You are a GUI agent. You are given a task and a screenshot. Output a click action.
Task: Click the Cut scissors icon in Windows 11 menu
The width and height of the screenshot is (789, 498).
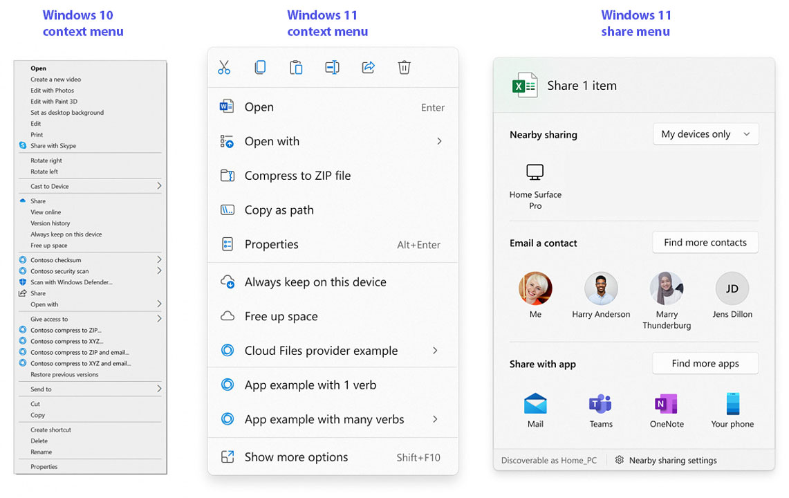(x=224, y=68)
